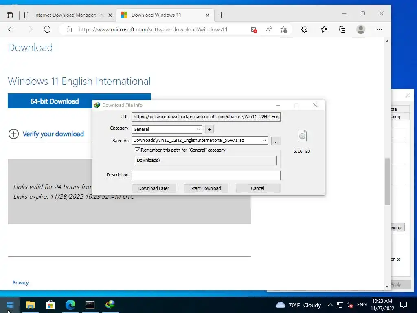Open the weather widget showing 70°F Cloudy
Viewport: 417px width, 313px height.
click(x=298, y=305)
